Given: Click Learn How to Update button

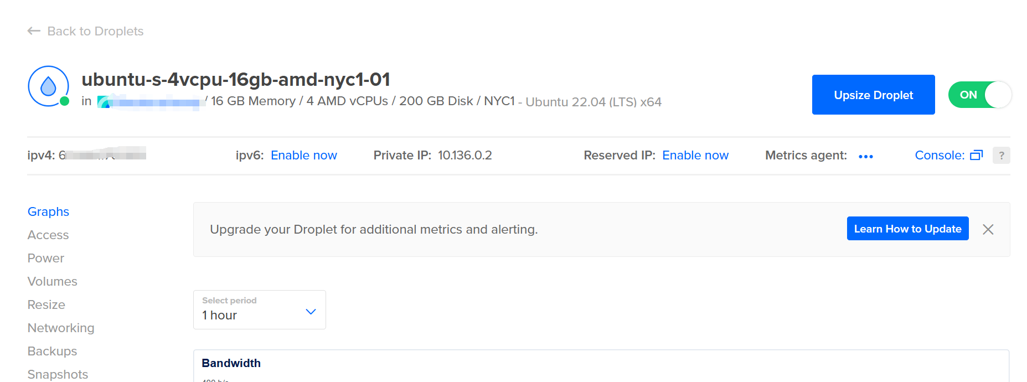Looking at the screenshot, I should (x=907, y=229).
